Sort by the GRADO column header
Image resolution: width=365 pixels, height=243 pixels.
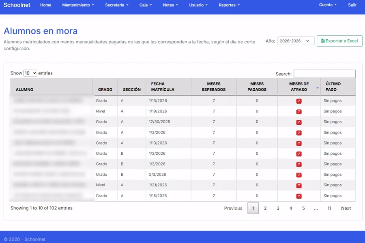click(105, 87)
